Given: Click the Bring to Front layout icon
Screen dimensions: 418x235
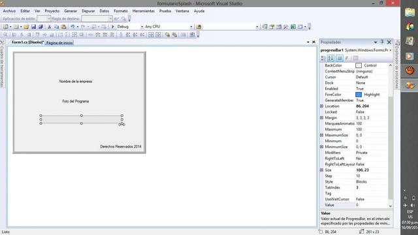Looking at the screenshot, I should [167, 35].
